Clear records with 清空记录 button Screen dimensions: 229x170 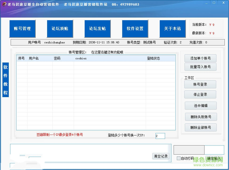161,156
